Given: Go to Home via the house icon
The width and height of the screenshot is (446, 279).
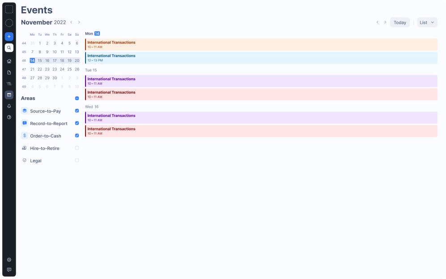Looking at the screenshot, I should 9,61.
